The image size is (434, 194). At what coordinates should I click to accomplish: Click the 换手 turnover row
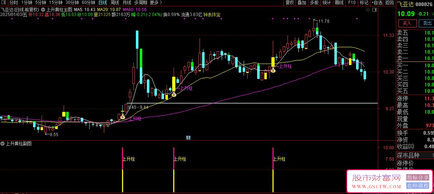[x=415, y=133]
